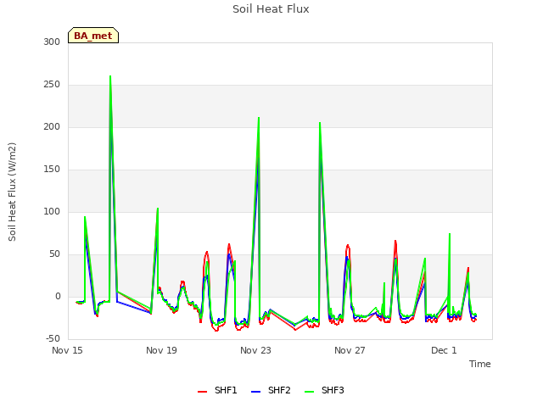Toggle the SHF3 series in legend
The image size is (543, 407).
point(324,390)
